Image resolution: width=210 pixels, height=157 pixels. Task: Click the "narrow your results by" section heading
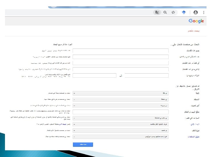188,87
